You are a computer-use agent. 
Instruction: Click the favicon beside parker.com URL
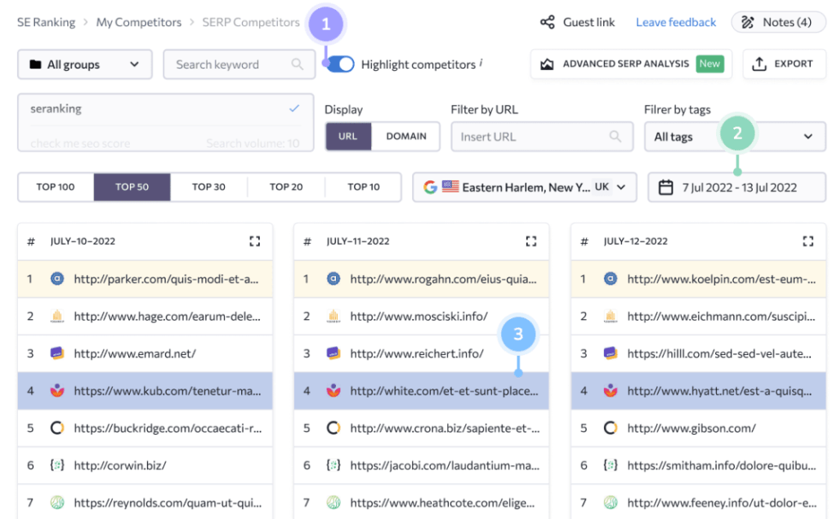click(57, 279)
